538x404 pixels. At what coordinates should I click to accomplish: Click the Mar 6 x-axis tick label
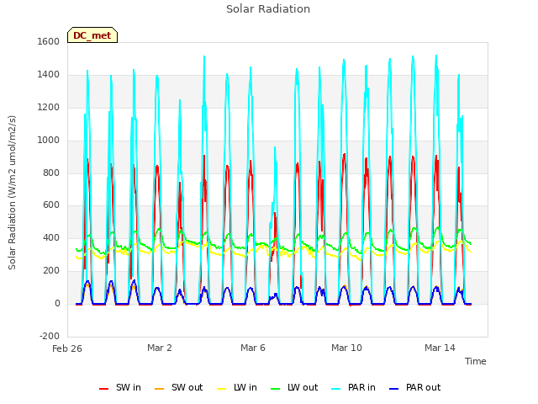[253, 348]
